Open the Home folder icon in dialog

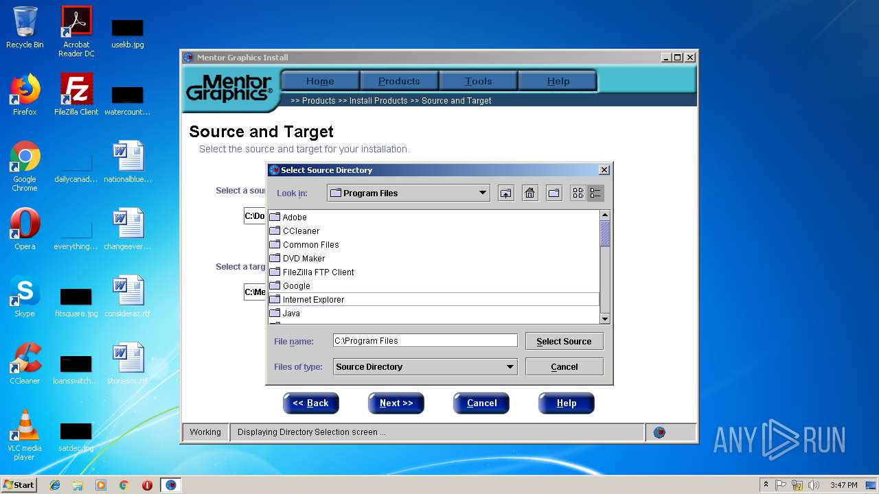pos(529,193)
